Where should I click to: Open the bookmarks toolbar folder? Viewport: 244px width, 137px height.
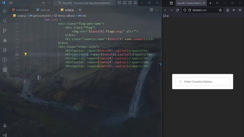pyautogui.click(x=166, y=16)
